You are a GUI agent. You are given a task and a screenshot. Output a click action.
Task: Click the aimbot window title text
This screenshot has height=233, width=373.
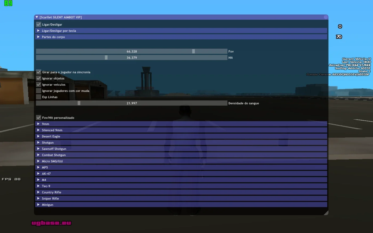(x=61, y=17)
